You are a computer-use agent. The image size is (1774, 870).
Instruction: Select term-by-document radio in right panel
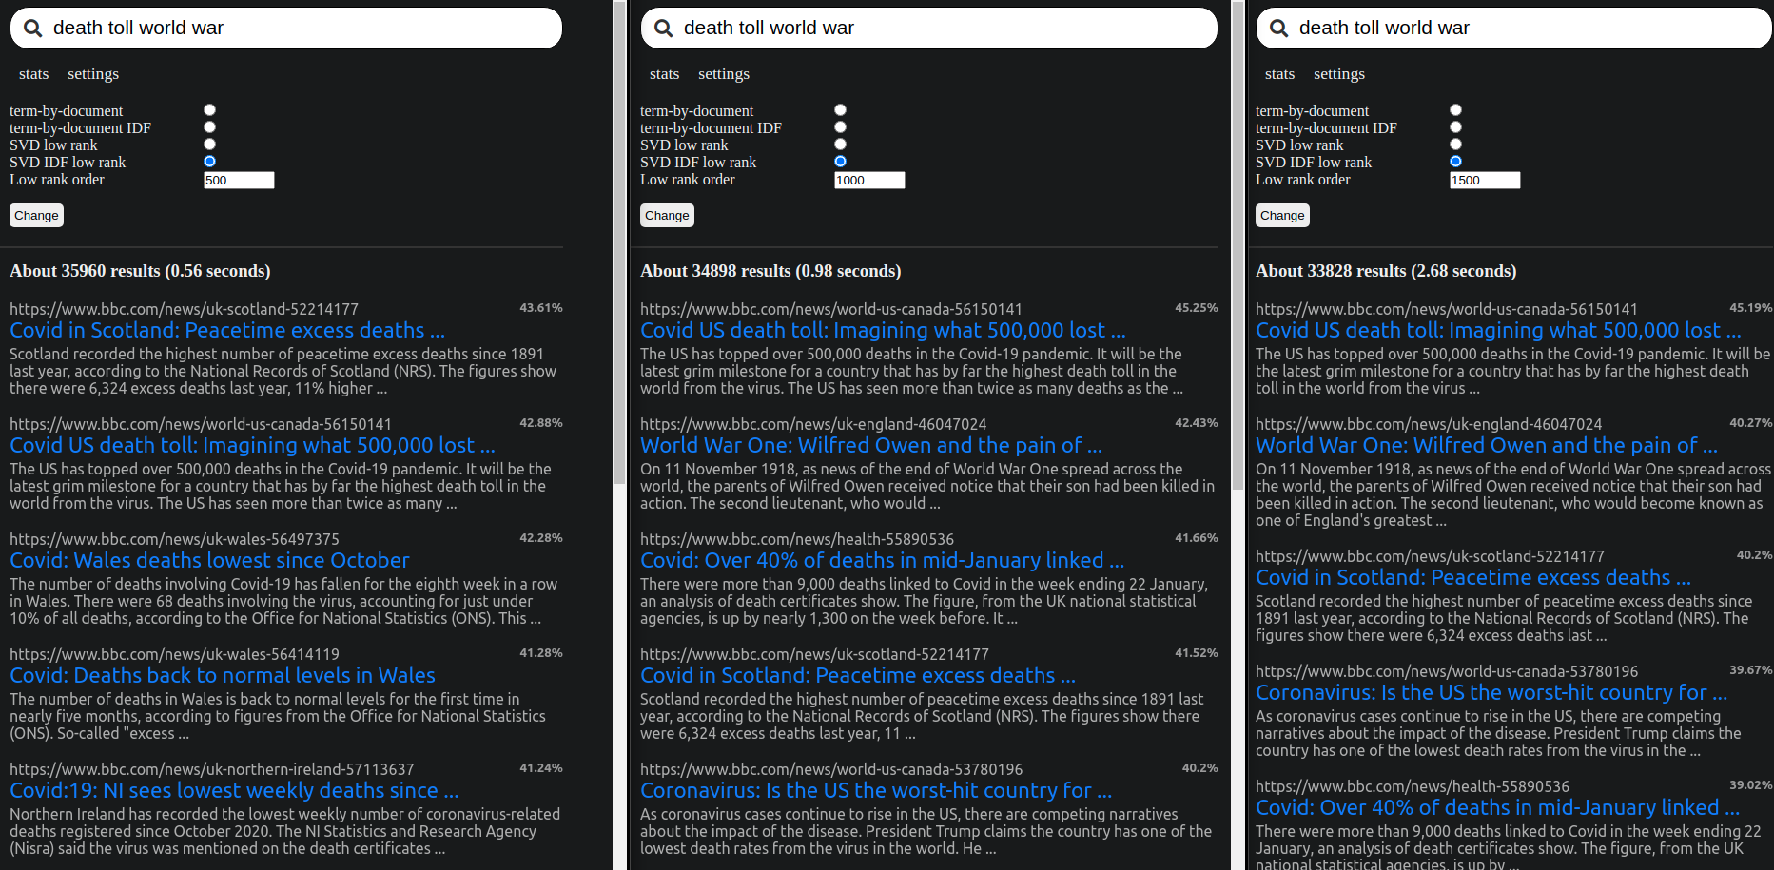click(1455, 110)
